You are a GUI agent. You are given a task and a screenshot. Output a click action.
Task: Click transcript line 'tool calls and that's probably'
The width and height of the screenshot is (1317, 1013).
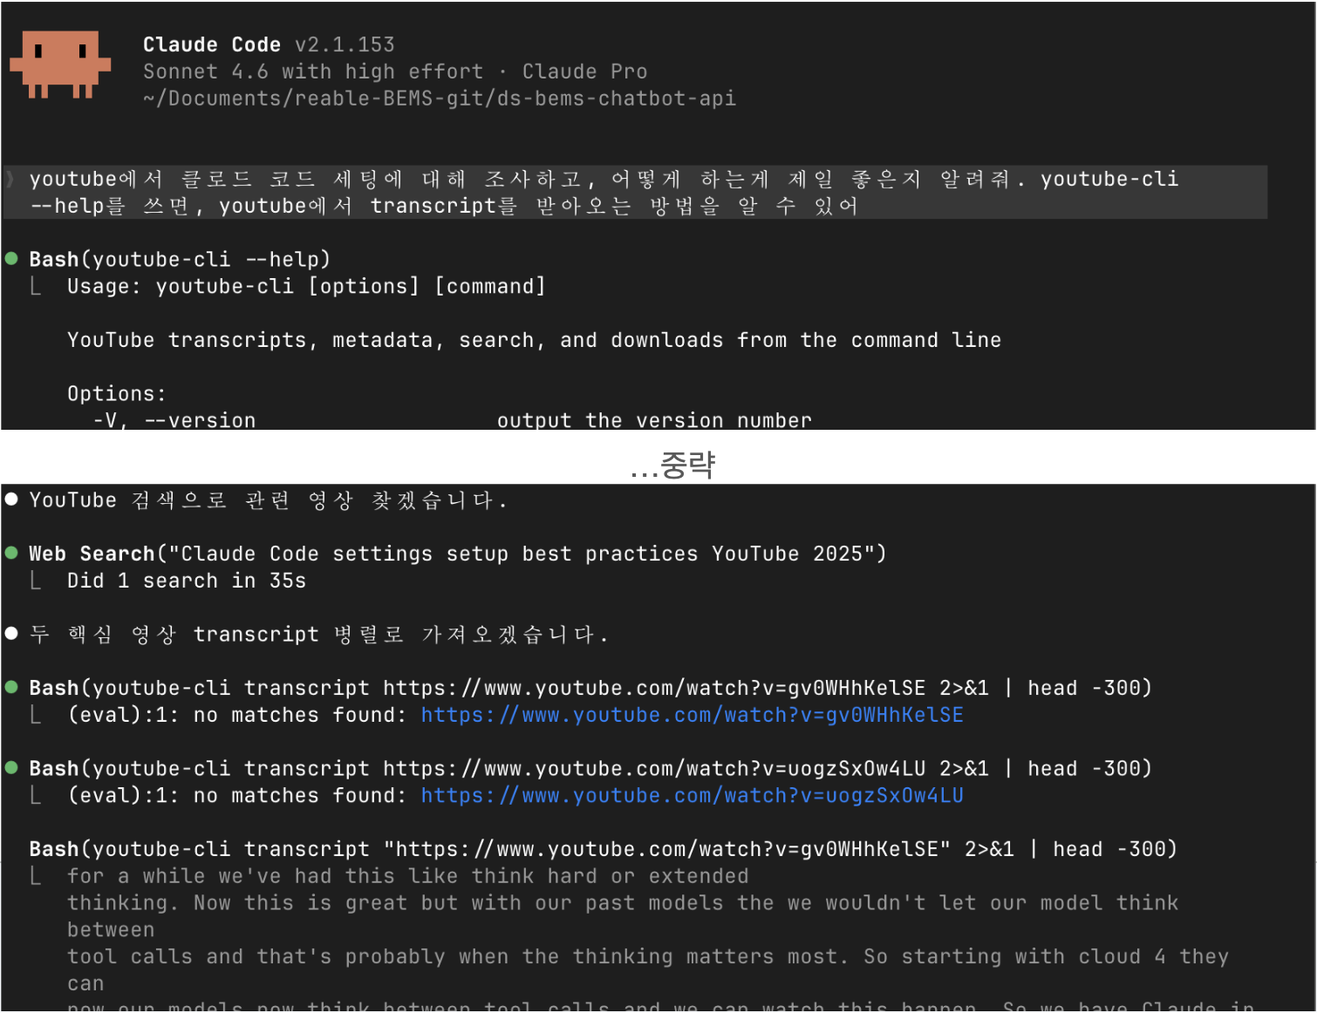click(647, 956)
